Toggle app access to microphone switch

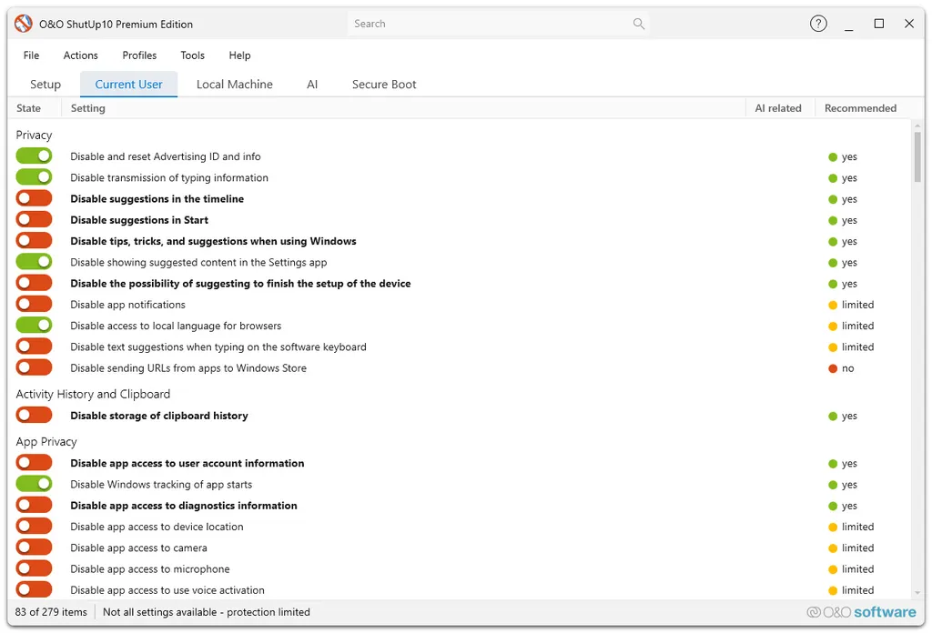tap(34, 568)
